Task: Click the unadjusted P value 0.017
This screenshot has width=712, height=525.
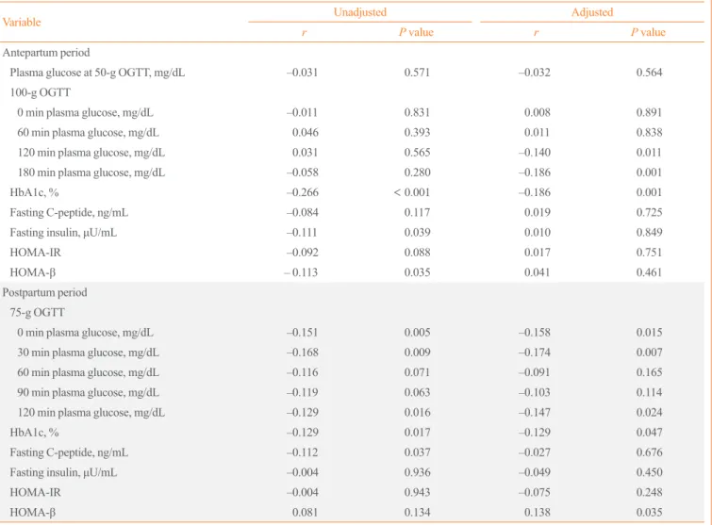Action: [417, 433]
